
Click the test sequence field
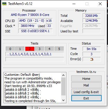(35, 54)
